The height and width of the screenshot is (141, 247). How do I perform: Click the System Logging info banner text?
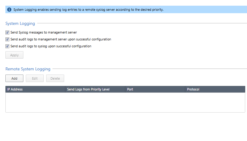[x=88, y=10]
